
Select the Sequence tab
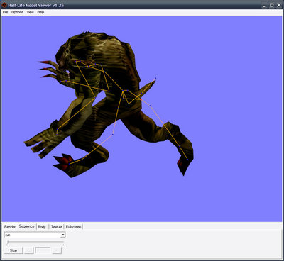(x=26, y=226)
